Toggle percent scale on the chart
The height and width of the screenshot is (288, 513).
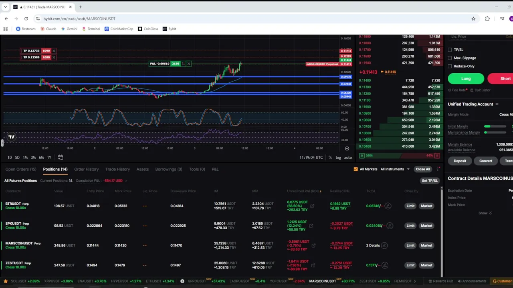pos(330,158)
